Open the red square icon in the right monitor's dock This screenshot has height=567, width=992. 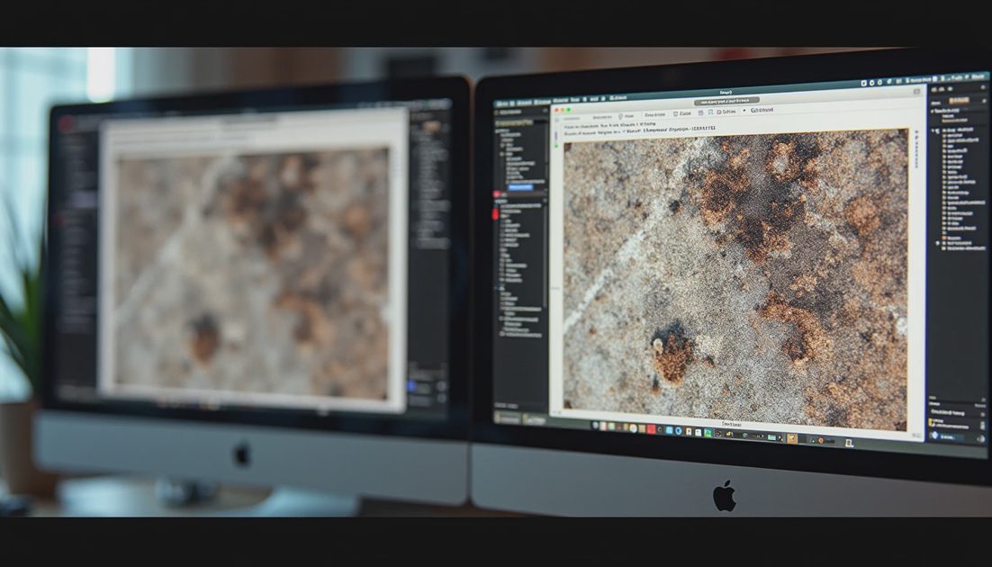pyautogui.click(x=651, y=430)
